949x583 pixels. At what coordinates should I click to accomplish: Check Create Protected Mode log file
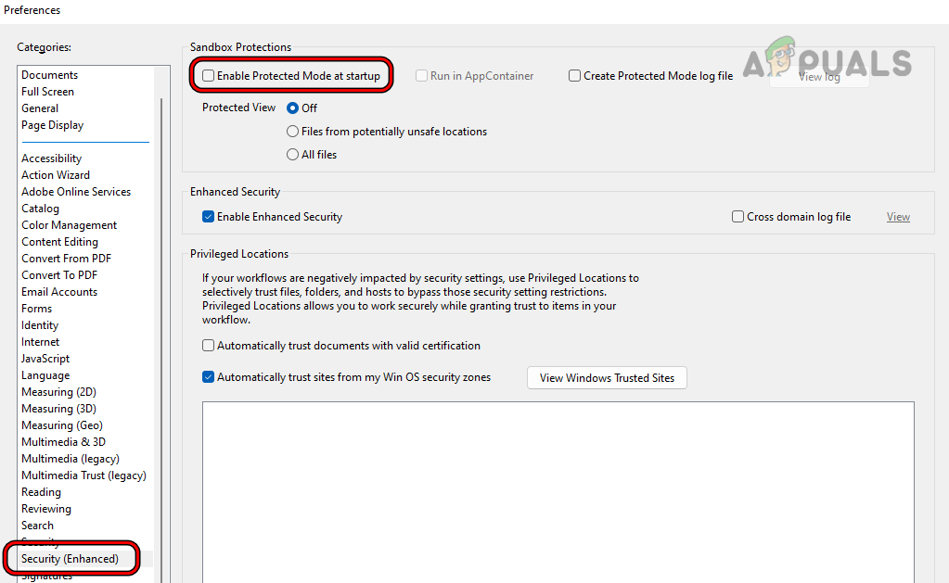coord(573,75)
